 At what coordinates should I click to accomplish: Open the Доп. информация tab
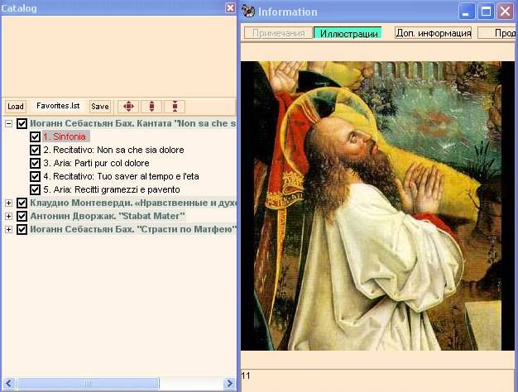pyautogui.click(x=433, y=33)
